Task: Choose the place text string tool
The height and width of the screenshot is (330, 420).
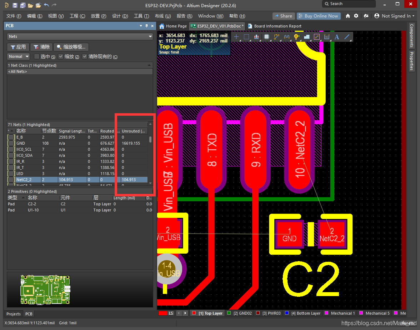Action: click(x=337, y=37)
